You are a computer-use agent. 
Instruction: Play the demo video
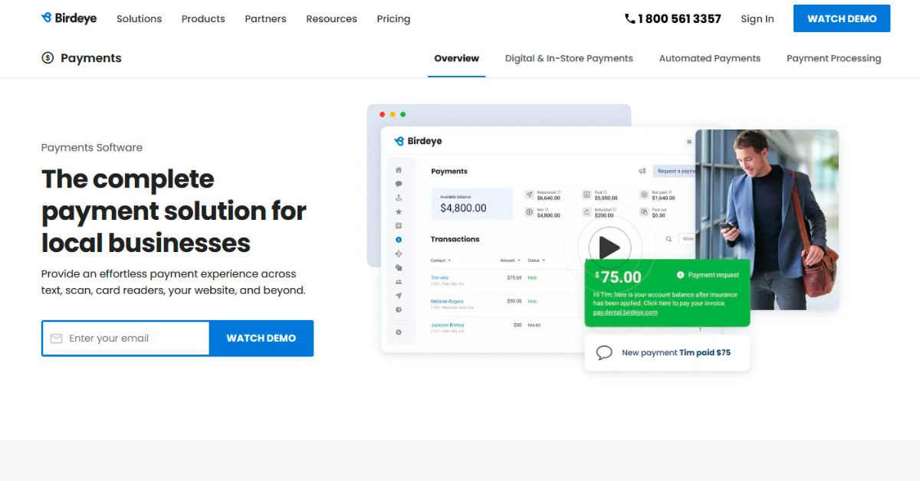609,247
